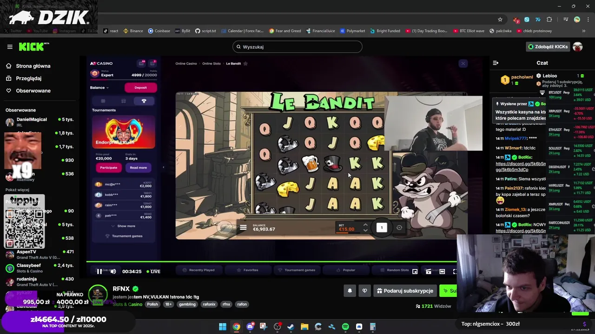Image resolution: width=595 pixels, height=334 pixels.
Task: Open Popular games tab
Action: click(346, 270)
